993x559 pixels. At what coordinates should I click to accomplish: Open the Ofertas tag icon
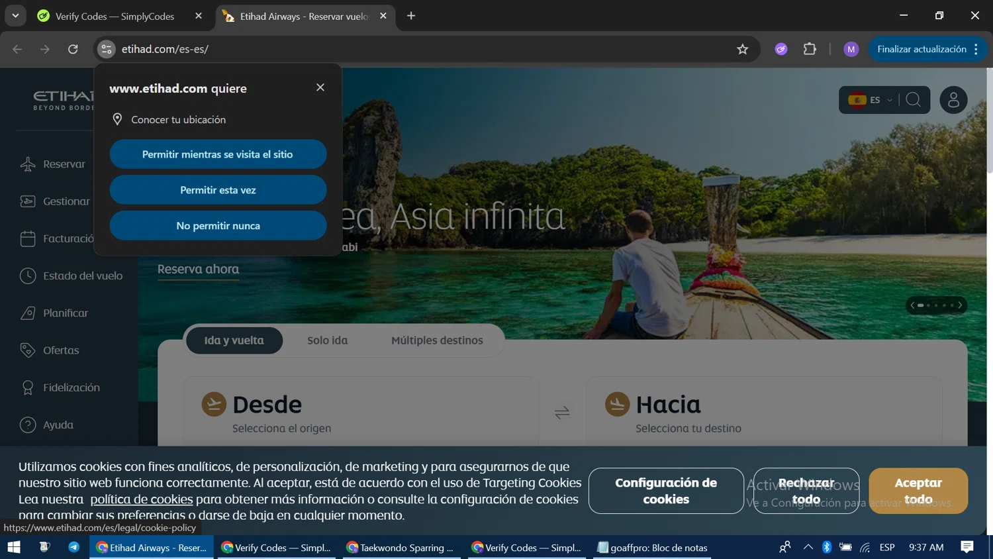pyautogui.click(x=28, y=350)
